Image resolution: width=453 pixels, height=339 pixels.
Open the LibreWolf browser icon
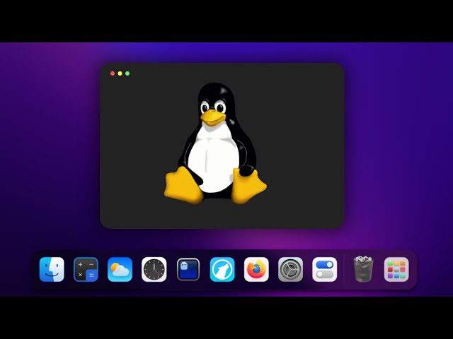click(222, 269)
